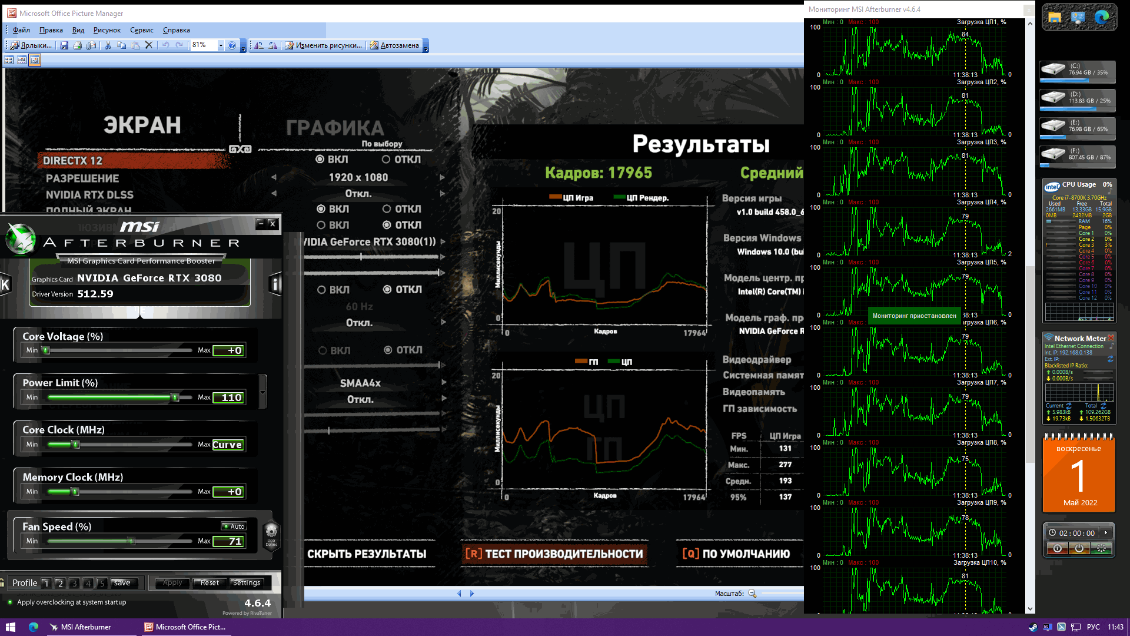Click the Afterburner Reset button
The image size is (1130, 636).
click(x=210, y=583)
